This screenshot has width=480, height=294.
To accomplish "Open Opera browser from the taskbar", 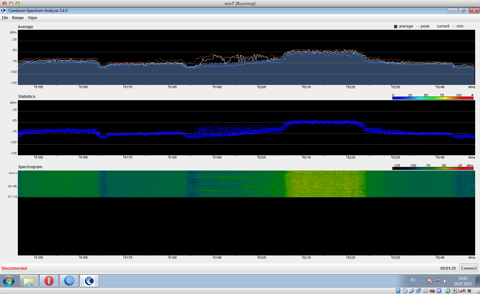I will pyautogui.click(x=49, y=281).
